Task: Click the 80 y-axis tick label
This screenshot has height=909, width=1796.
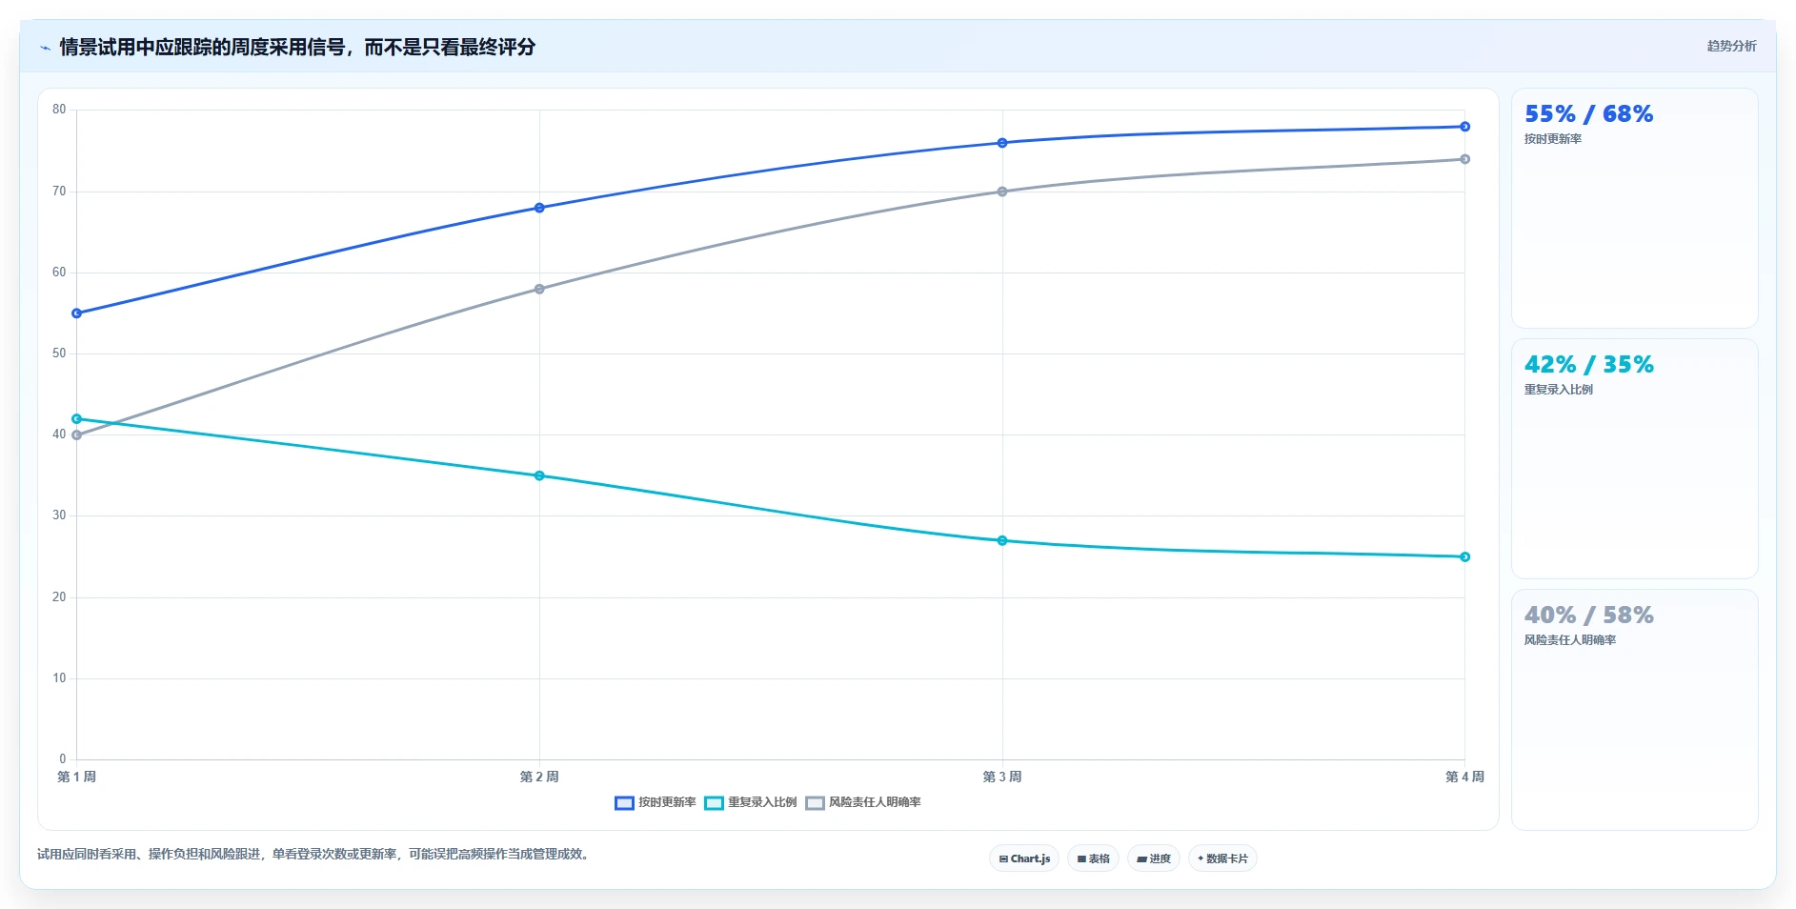Action: click(59, 110)
